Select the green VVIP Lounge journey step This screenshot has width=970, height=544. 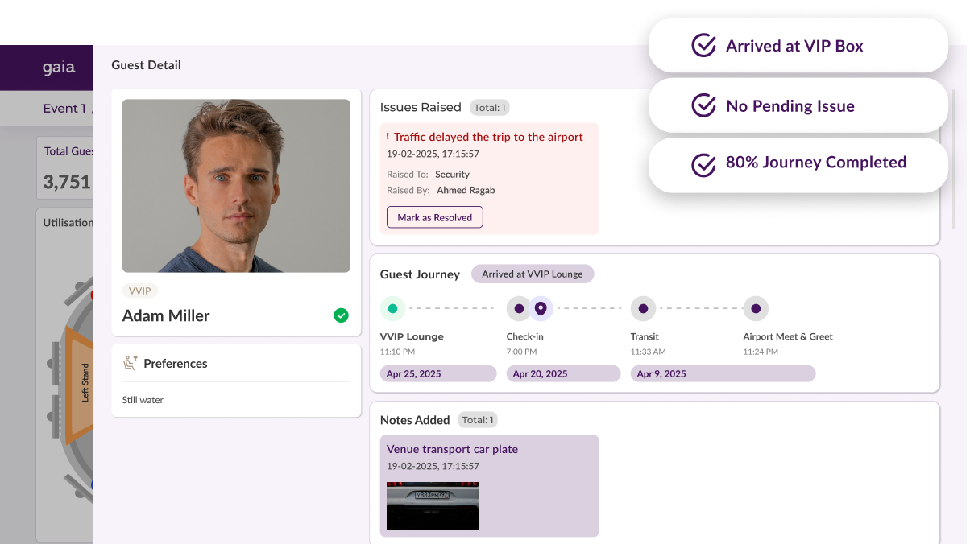tap(392, 308)
